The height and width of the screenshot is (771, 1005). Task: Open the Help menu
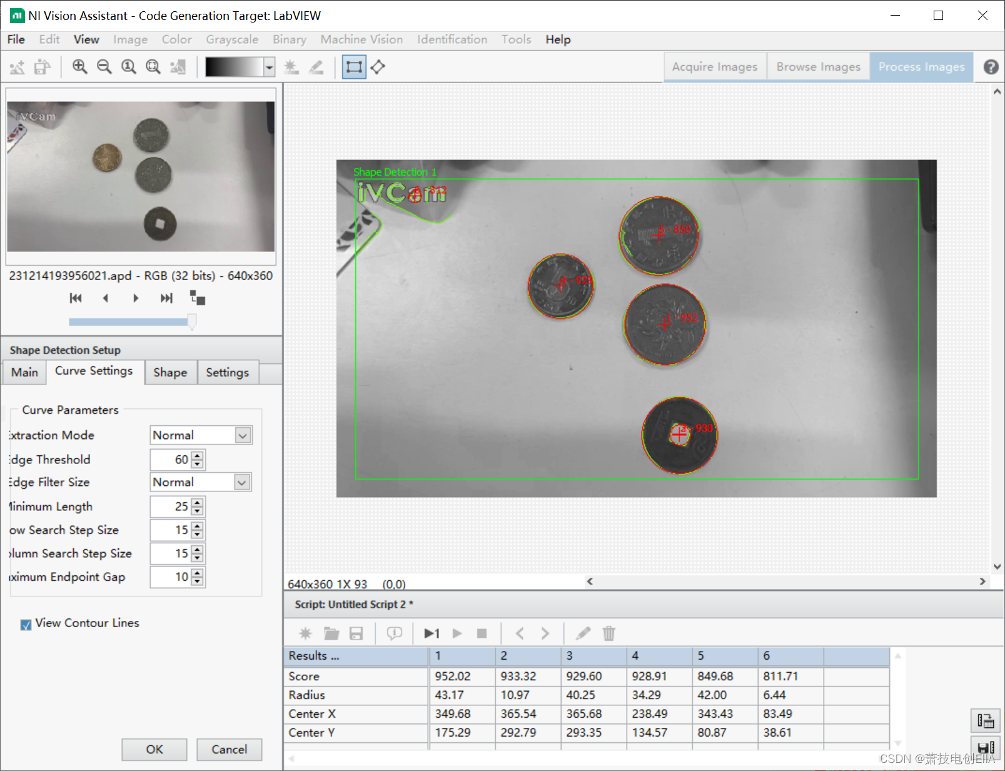(x=558, y=39)
